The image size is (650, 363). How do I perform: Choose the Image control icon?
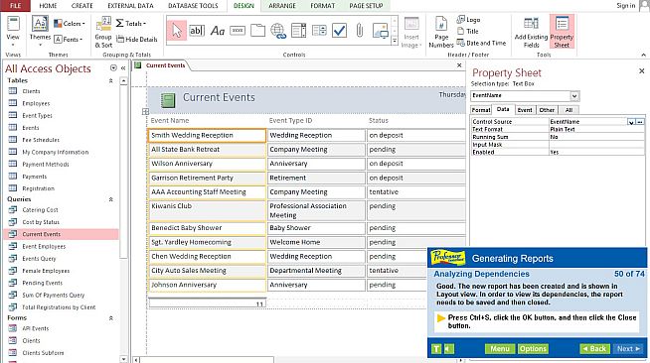click(381, 31)
